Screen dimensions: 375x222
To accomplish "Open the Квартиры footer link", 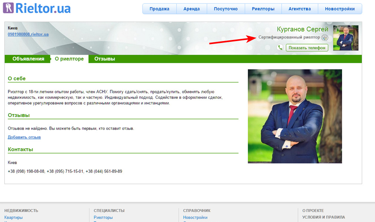I will pos(13,218).
